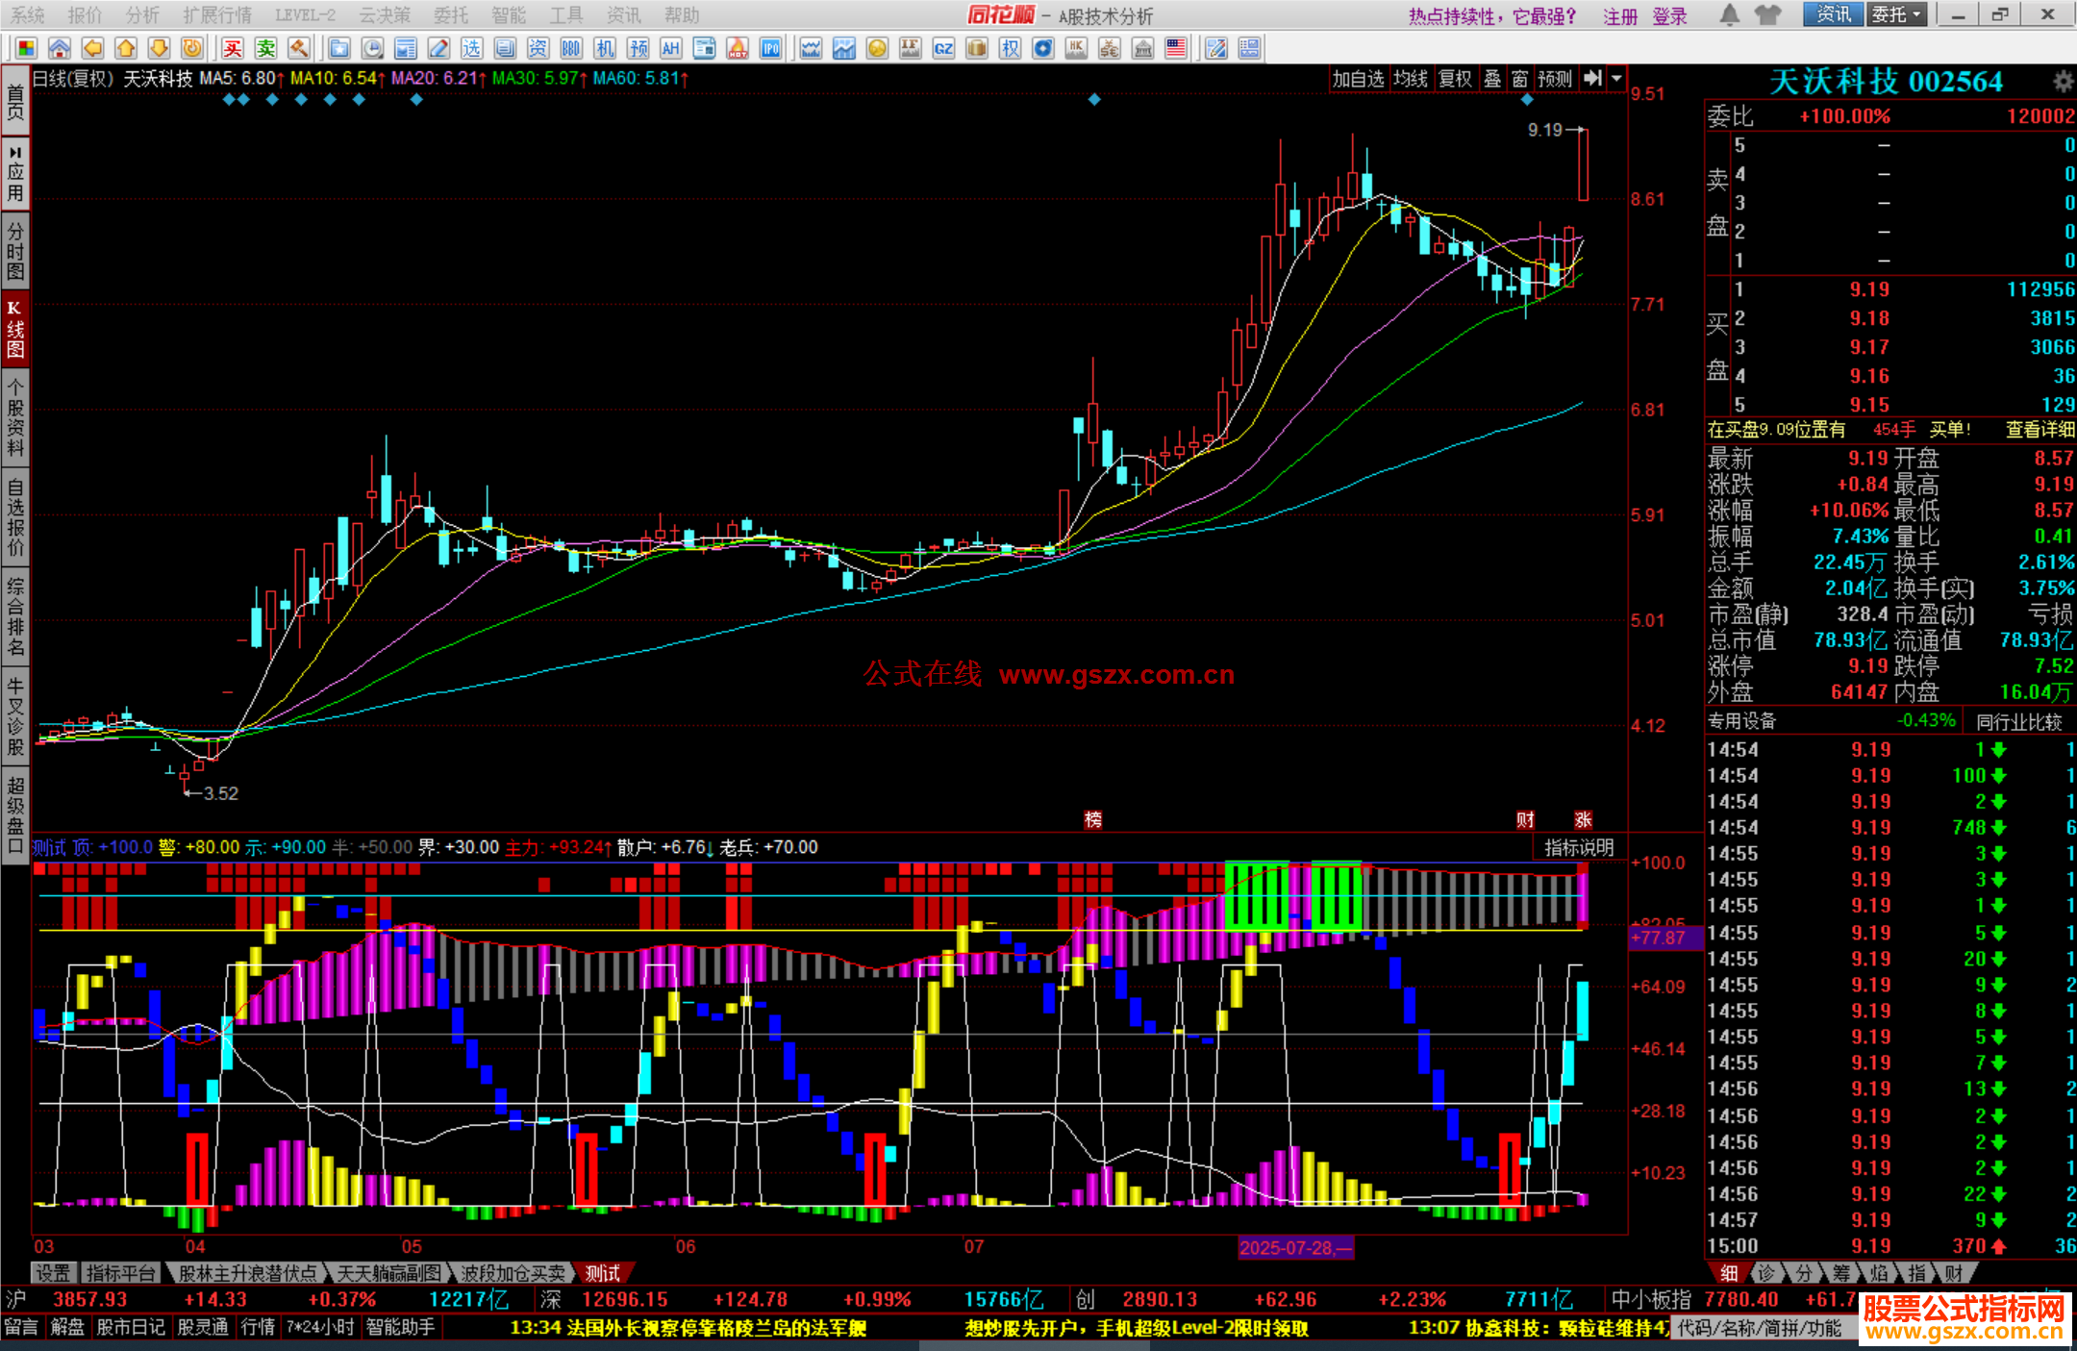Toggle the 叠 overlay chart button
Viewport: 2077px width, 1351px height.
click(1492, 79)
